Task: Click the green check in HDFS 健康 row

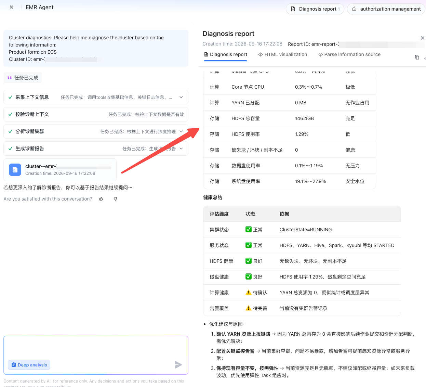Action: 249,261
